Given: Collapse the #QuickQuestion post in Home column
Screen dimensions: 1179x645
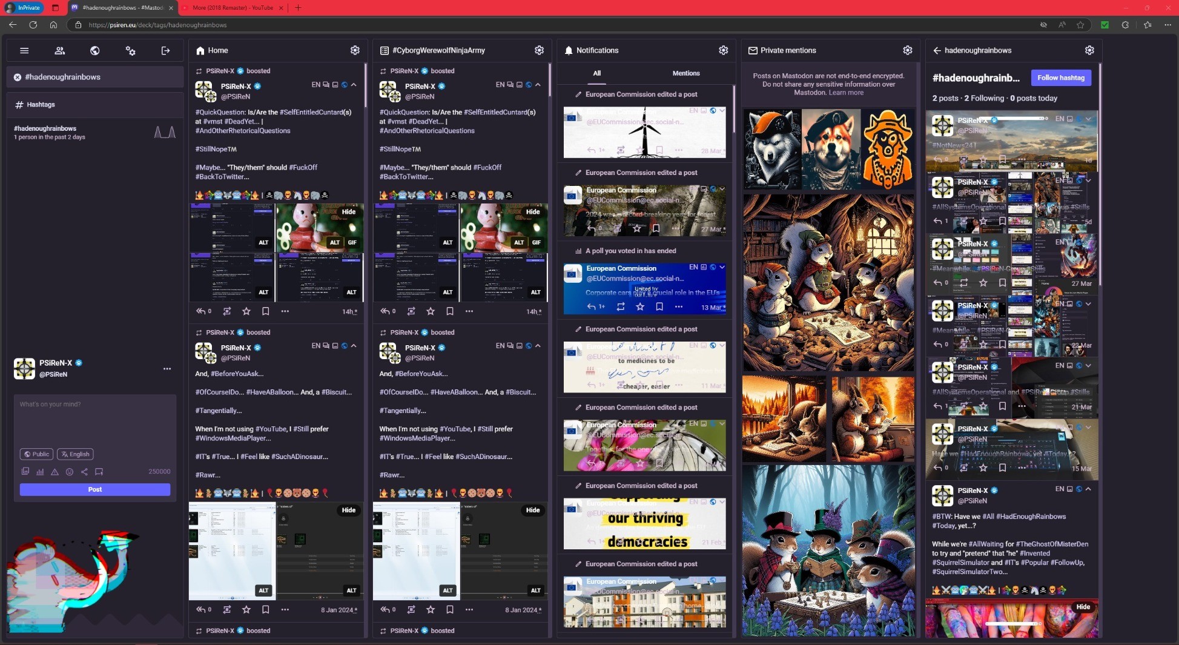Looking at the screenshot, I should click(x=354, y=85).
